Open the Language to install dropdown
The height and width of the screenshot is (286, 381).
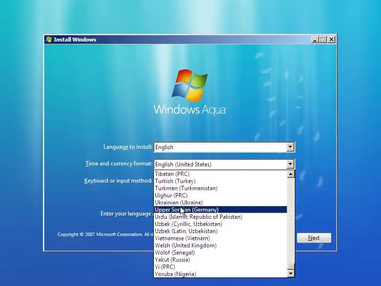[290, 147]
